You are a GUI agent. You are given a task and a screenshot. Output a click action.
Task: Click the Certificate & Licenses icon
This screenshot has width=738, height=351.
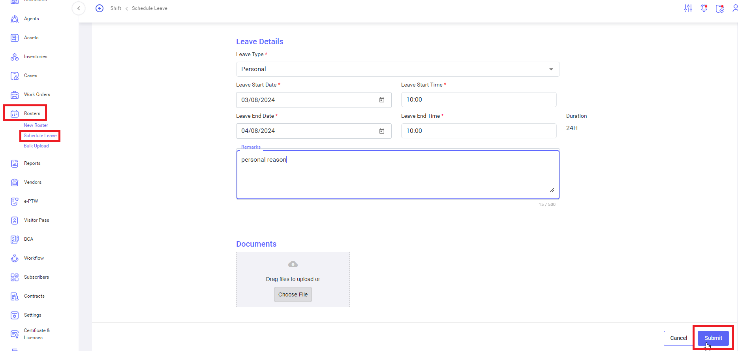(15, 334)
